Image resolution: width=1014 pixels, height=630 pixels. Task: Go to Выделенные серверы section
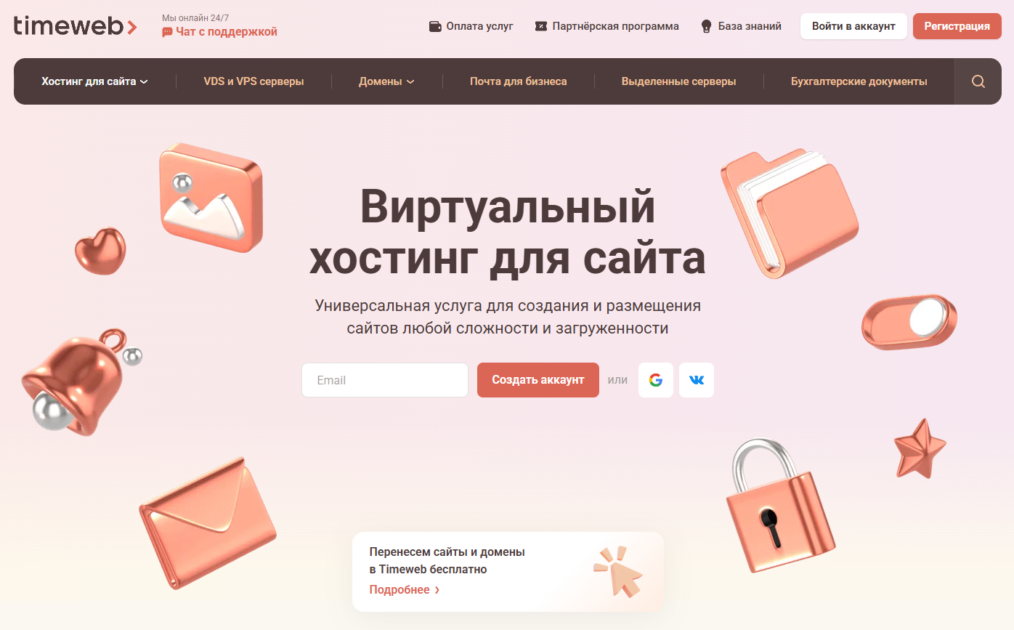click(x=678, y=81)
